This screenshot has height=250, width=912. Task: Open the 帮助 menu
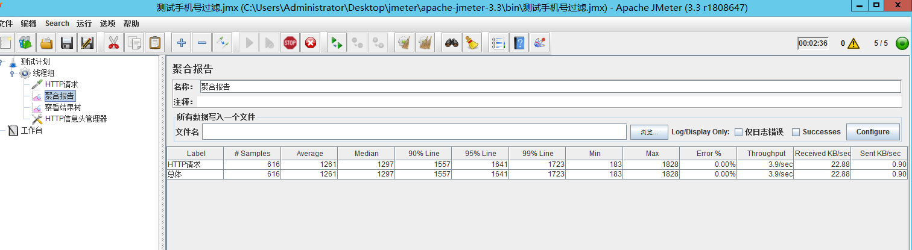click(x=131, y=23)
